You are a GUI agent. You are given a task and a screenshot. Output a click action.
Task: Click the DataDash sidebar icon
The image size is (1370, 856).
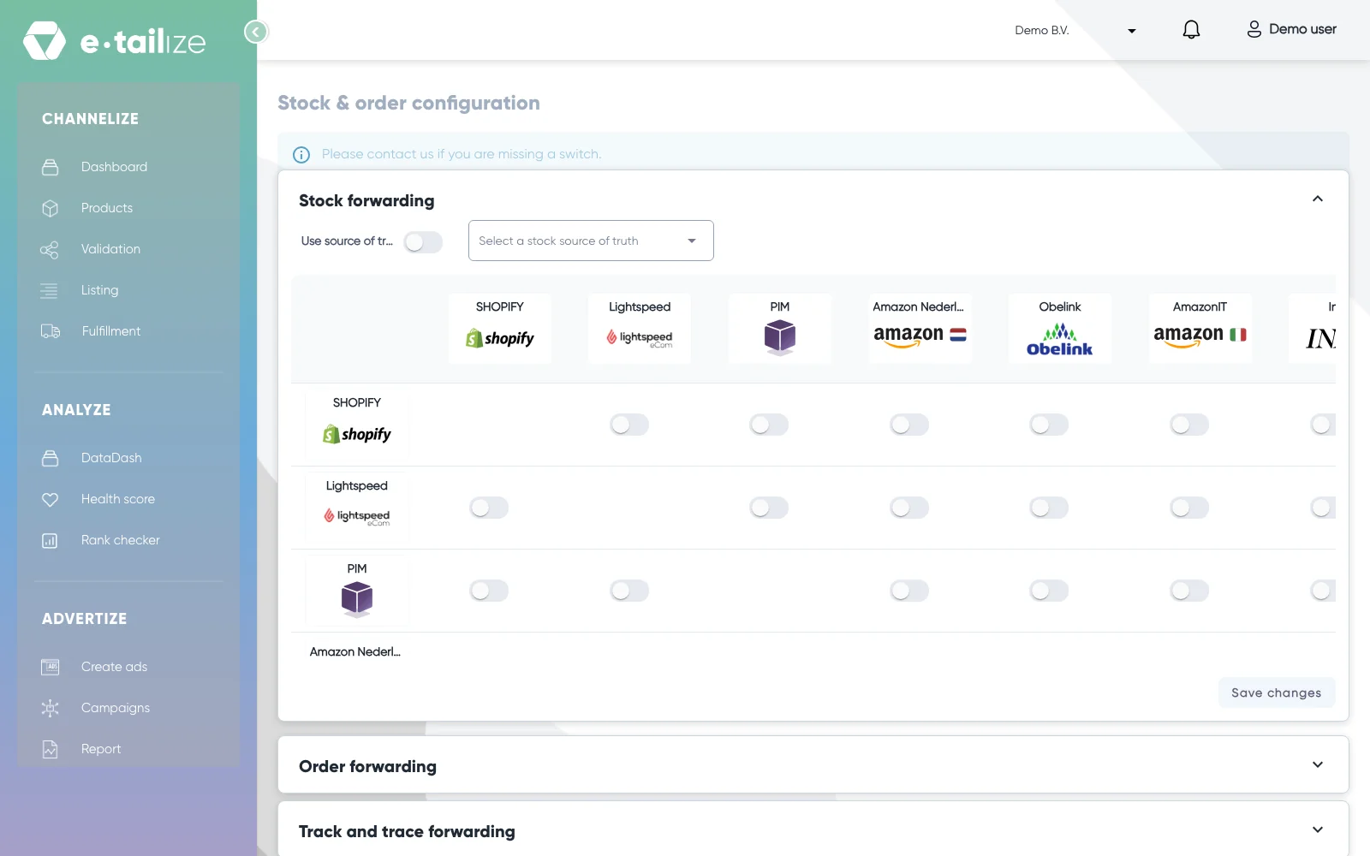point(51,458)
